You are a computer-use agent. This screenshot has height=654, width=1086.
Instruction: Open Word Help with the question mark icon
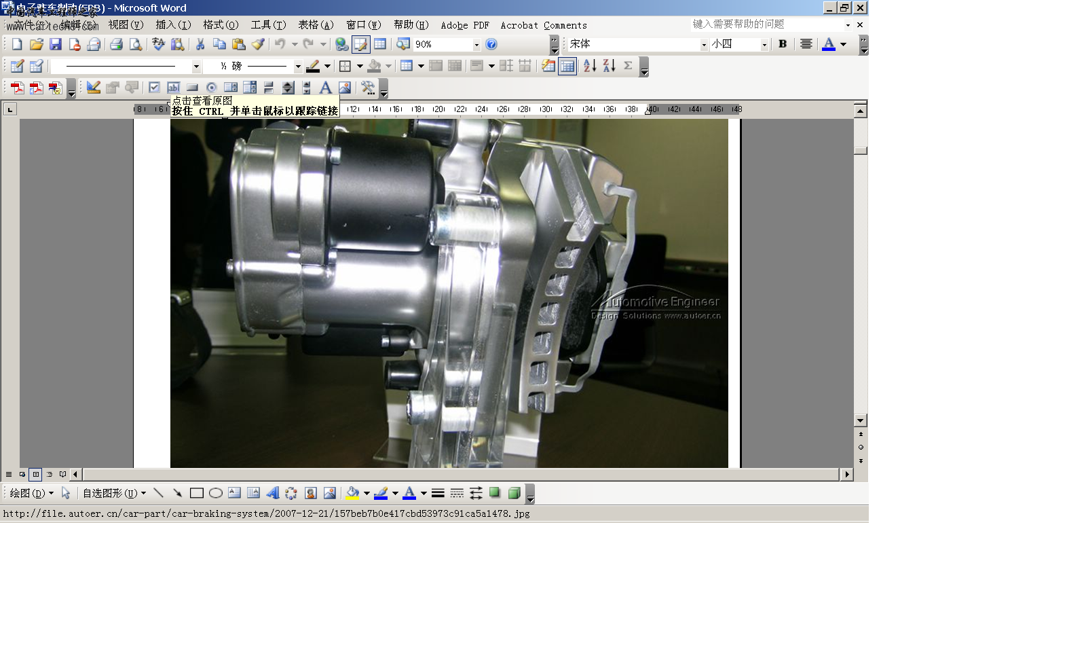point(491,44)
